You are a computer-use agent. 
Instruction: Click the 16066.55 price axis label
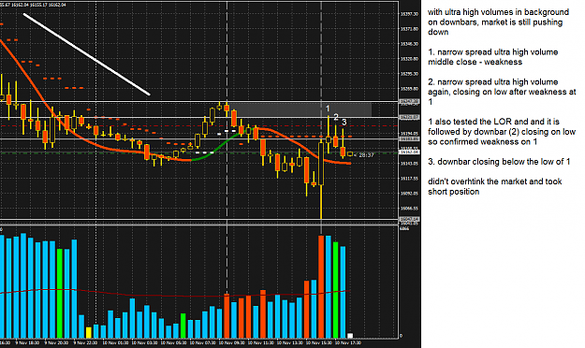(409, 208)
